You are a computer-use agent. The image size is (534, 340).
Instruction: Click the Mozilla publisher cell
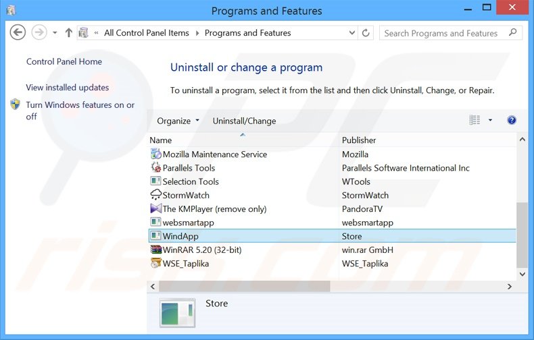tap(355, 154)
